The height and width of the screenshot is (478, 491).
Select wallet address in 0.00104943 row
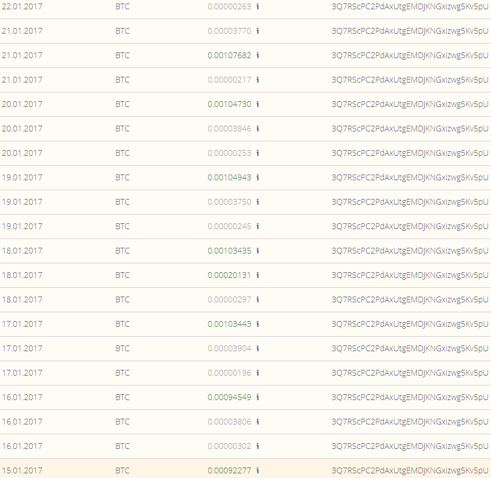coord(410,177)
